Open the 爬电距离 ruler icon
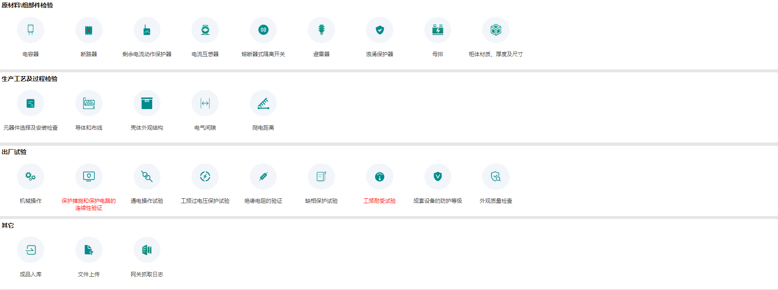Viewport: 778px width, 290px height. [x=263, y=103]
